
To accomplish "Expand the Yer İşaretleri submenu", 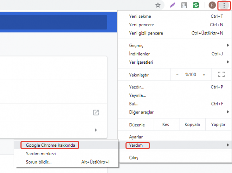I will tap(174, 62).
